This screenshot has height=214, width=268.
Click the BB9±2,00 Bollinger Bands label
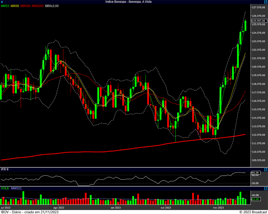click(x=52, y=6)
